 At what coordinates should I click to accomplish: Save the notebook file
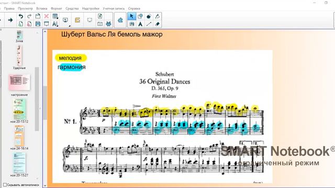click(38, 24)
